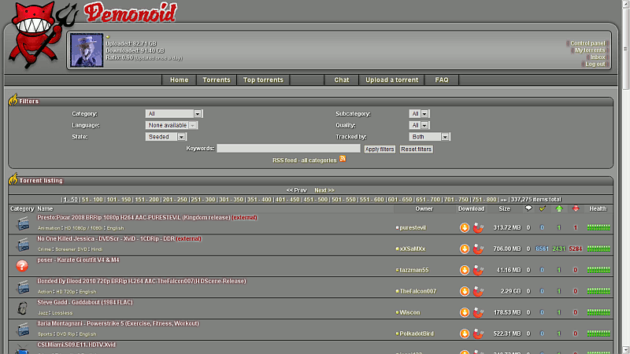Open owner purestevil profile link
The image size is (630, 354).
tap(413, 227)
